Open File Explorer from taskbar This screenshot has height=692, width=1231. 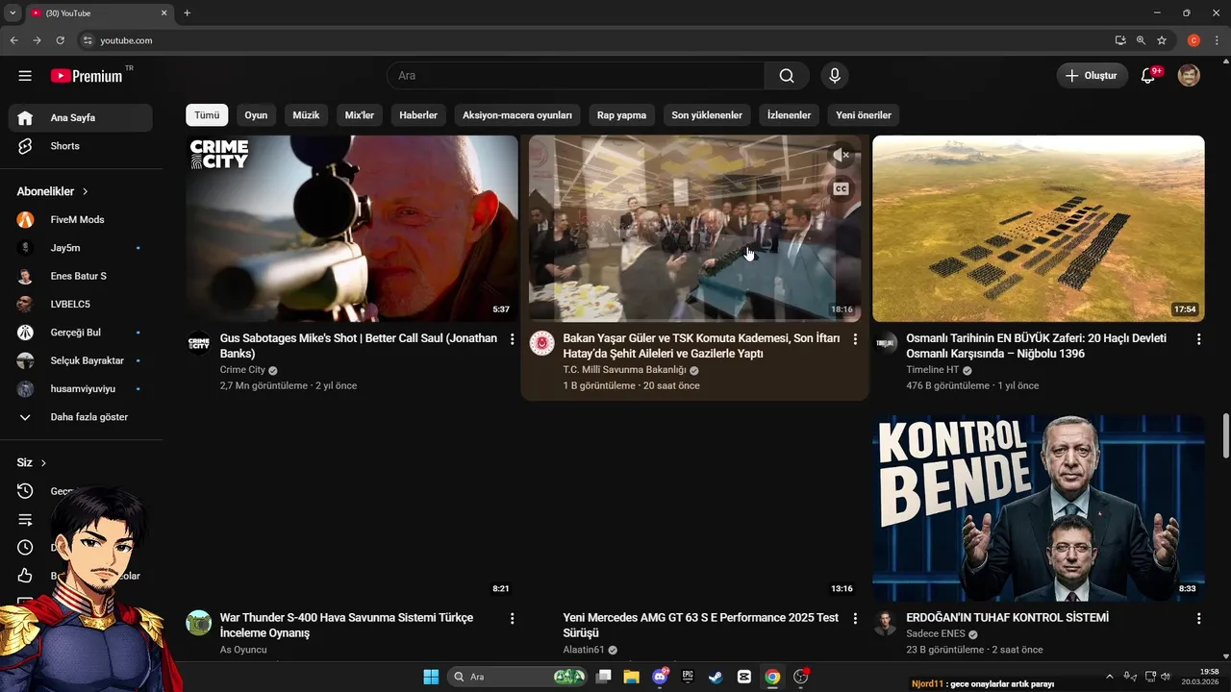(631, 677)
